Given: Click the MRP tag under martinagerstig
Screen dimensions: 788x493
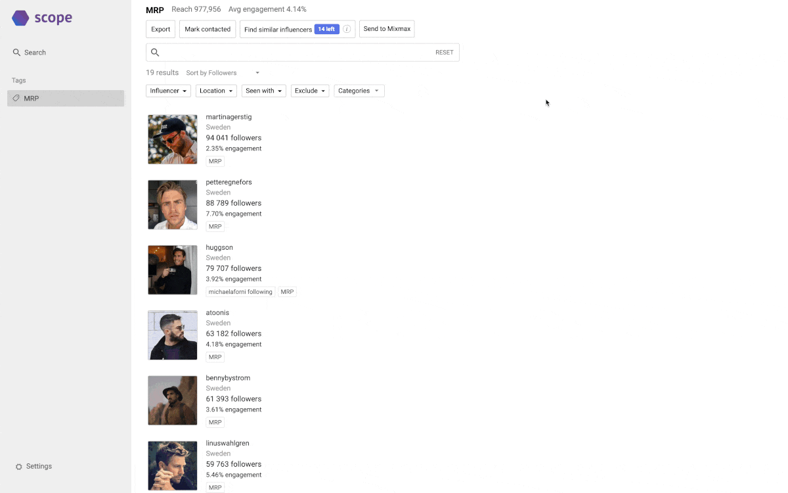Looking at the screenshot, I should pos(215,161).
